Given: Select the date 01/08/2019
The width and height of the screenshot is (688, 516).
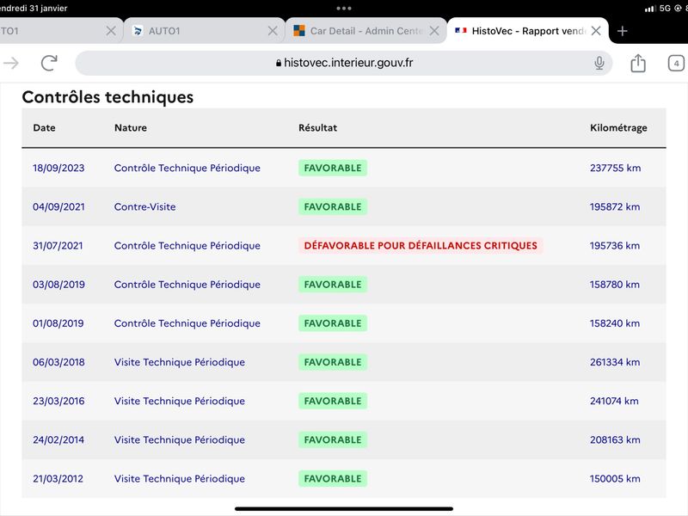Looking at the screenshot, I should 58,323.
